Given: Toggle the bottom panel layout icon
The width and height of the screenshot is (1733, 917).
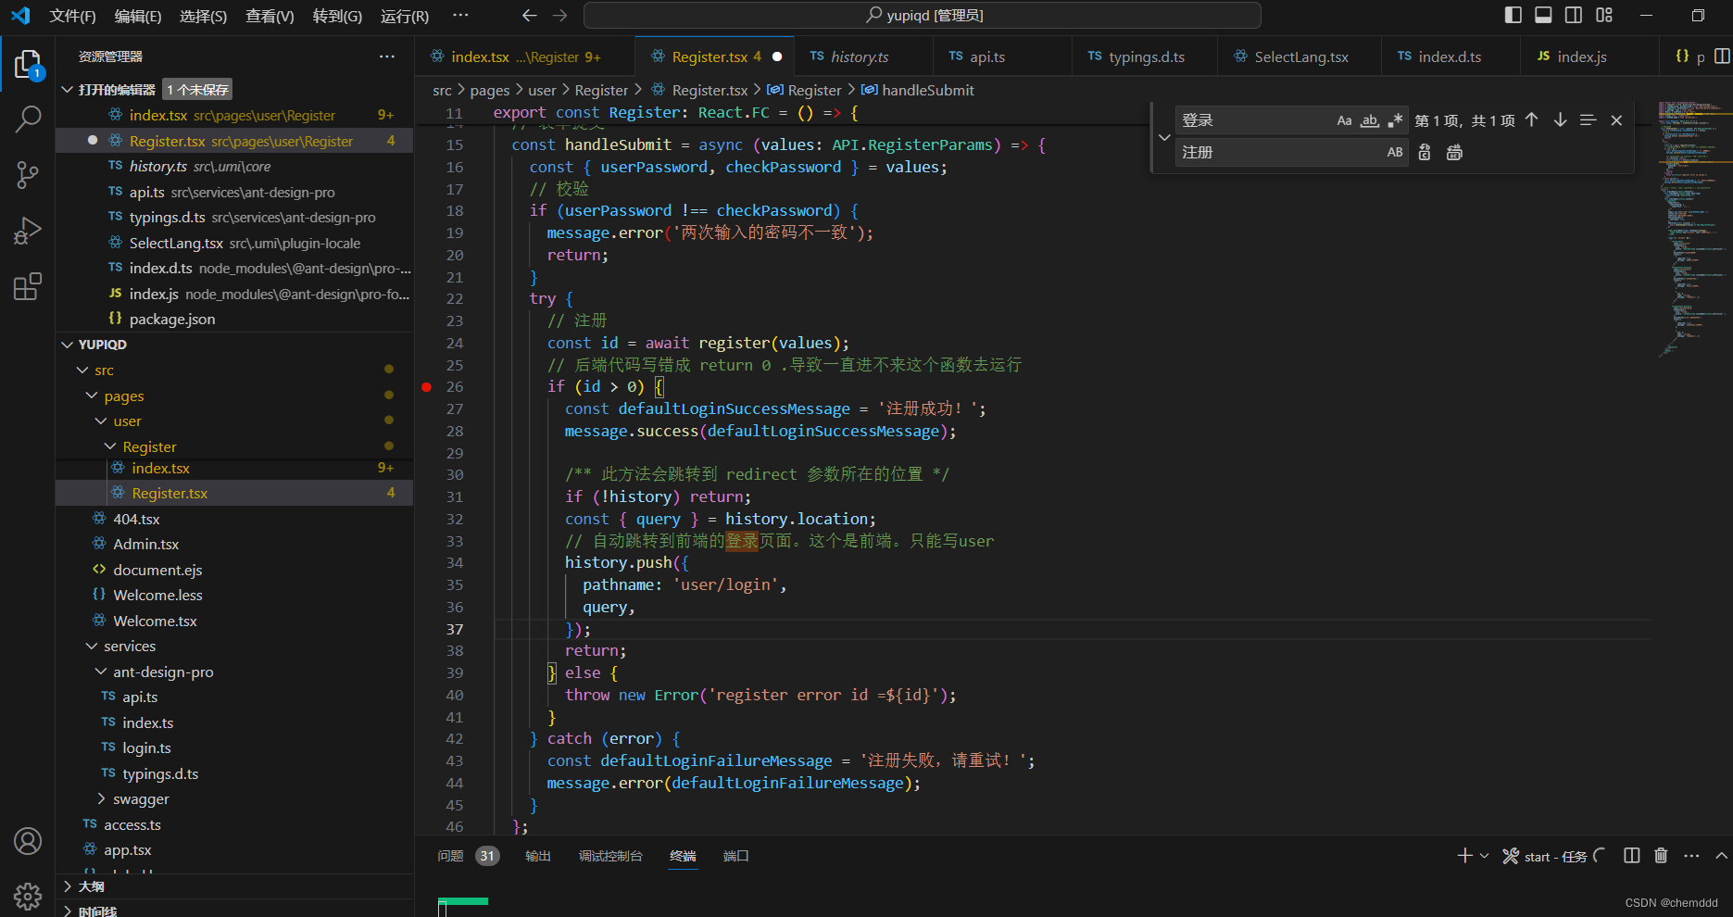Looking at the screenshot, I should 1543,15.
